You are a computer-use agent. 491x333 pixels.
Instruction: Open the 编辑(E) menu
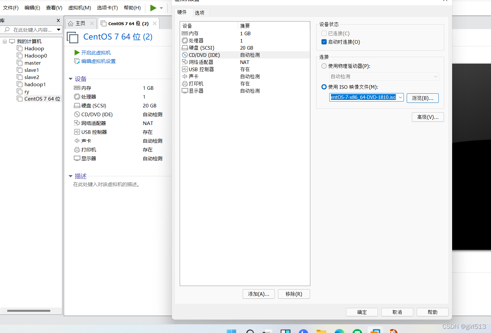click(x=32, y=8)
